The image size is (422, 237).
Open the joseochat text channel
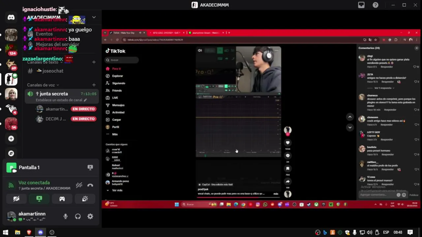click(62, 71)
